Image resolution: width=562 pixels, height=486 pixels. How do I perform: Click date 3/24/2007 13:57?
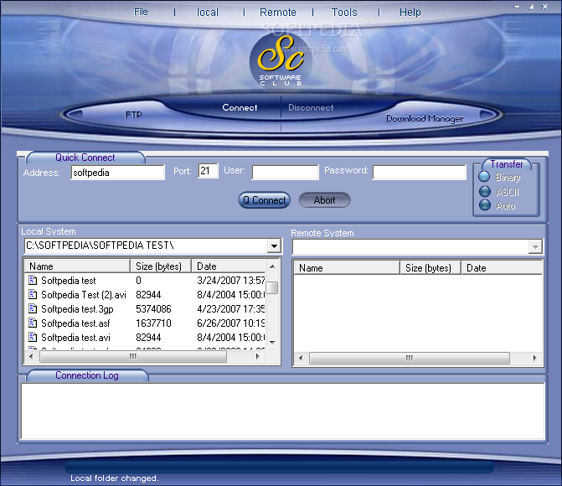coord(231,281)
